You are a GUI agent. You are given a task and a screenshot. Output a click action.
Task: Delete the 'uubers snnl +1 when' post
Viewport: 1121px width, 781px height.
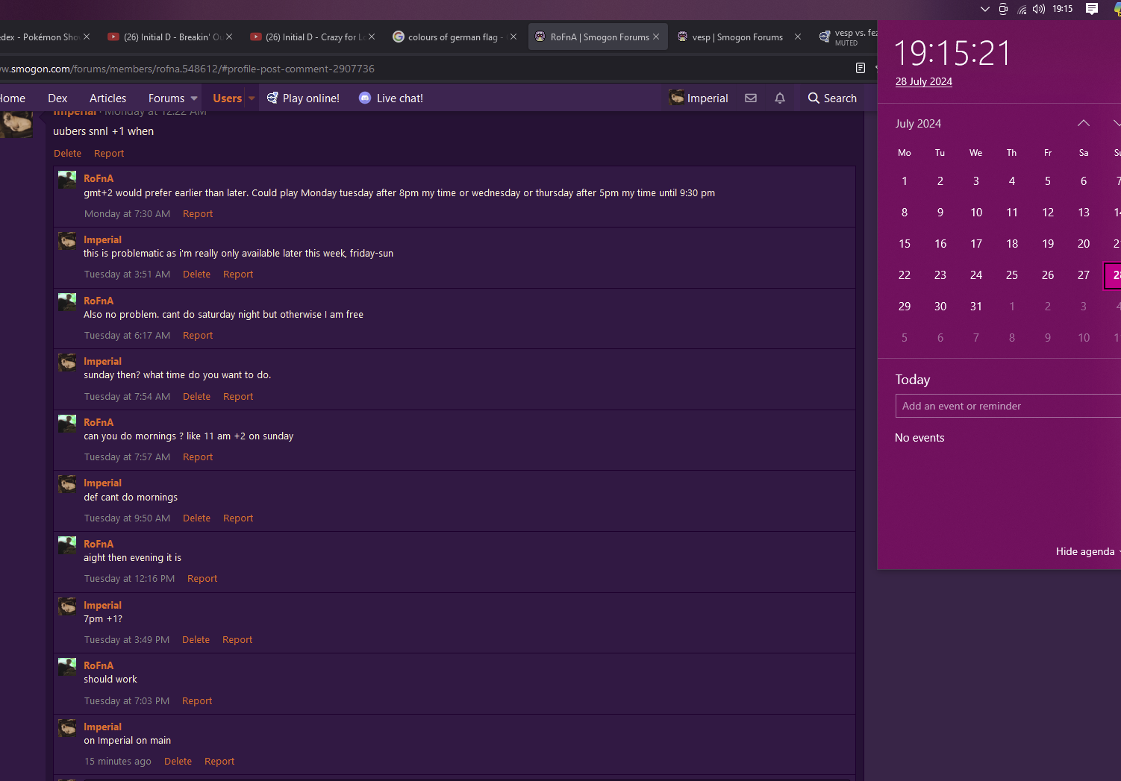(x=67, y=153)
